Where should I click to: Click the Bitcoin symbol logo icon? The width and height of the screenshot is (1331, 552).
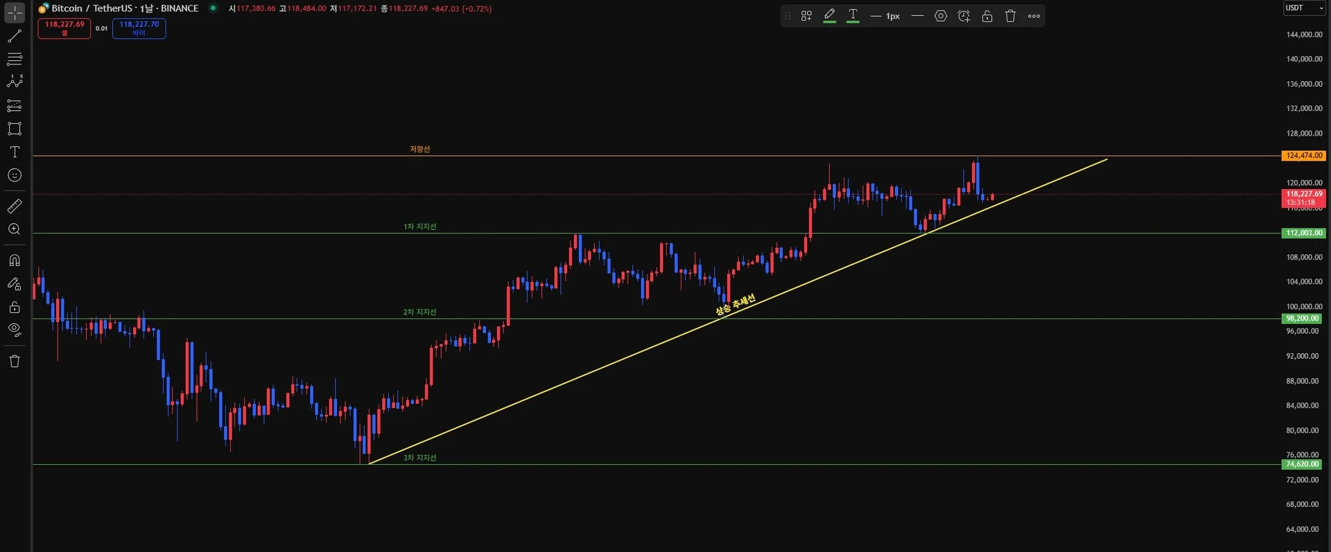tap(44, 8)
